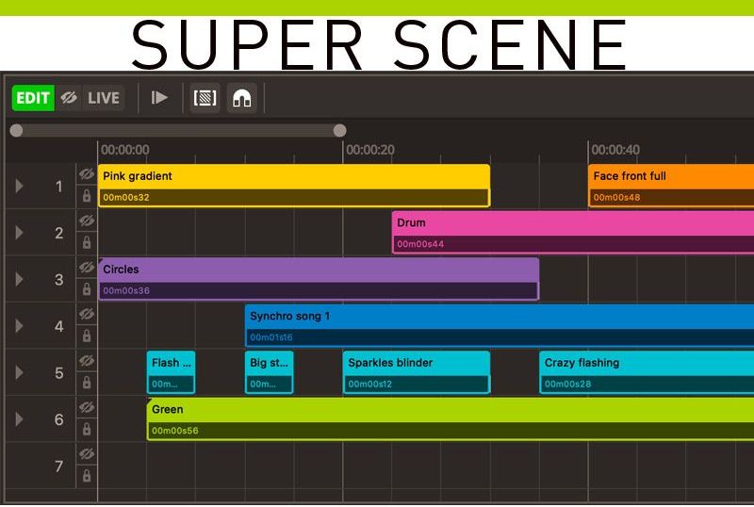754x507 pixels.
Task: Lock track 5 with padlock icon
Action: 87,383
